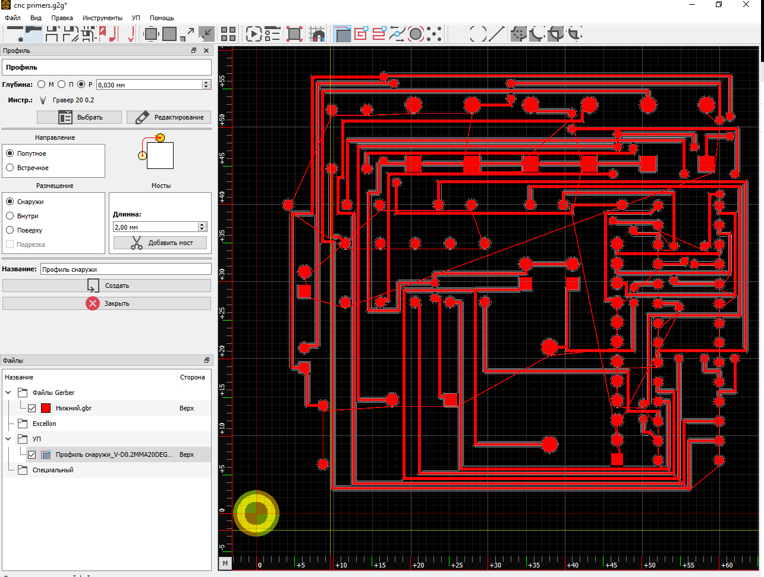Collapse the Файлы Gerber tree node
The image size is (764, 577).
pyautogui.click(x=8, y=393)
